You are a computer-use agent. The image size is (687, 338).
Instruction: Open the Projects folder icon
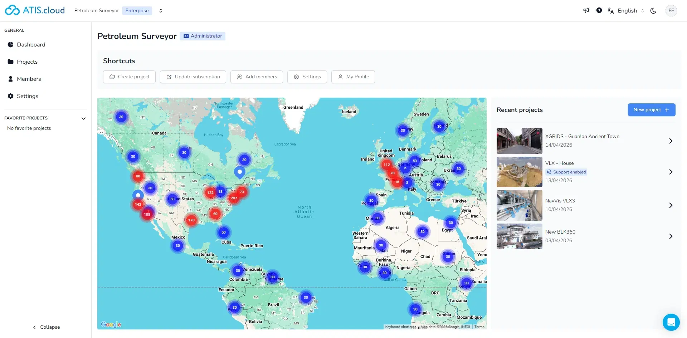[x=11, y=62]
